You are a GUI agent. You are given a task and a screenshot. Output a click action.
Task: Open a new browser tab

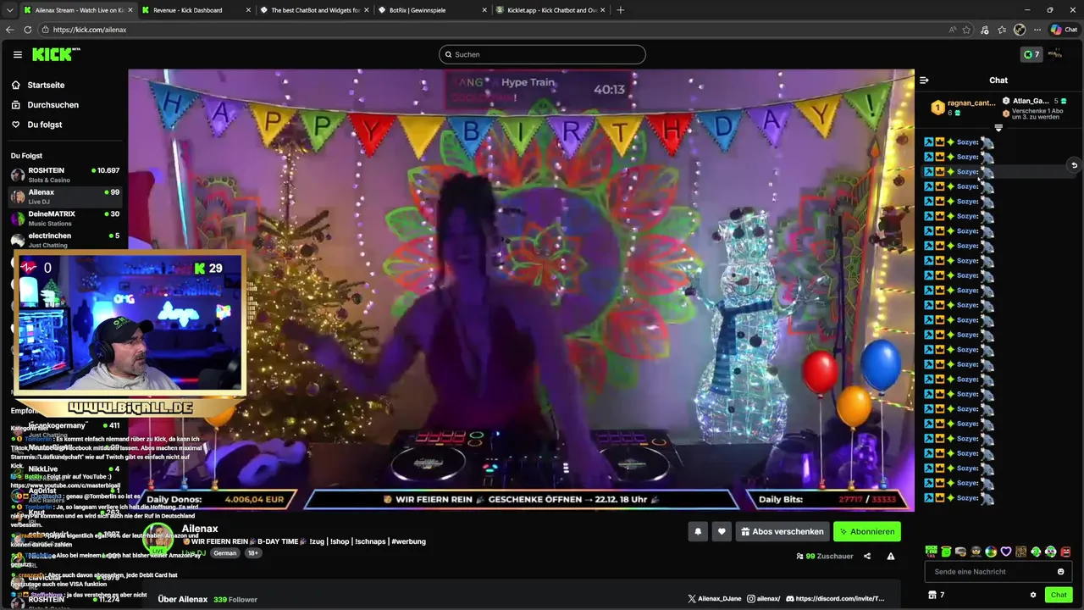click(621, 10)
